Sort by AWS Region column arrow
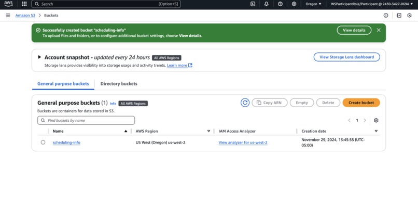 coord(208,131)
